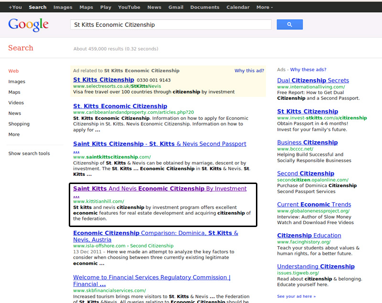Filter results by Videos in left sidebar
This screenshot has width=382, height=303.
pos(16,103)
